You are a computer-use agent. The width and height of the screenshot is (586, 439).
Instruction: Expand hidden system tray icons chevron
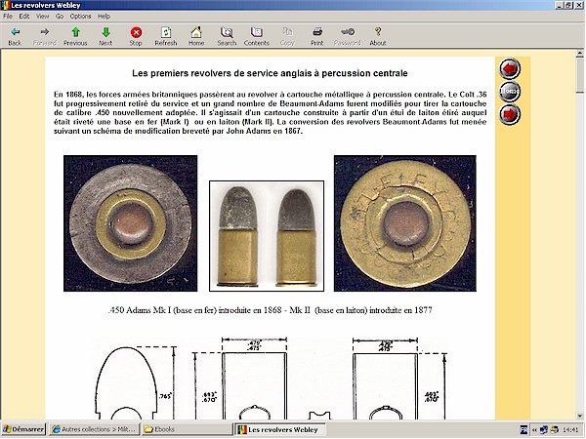click(534, 429)
